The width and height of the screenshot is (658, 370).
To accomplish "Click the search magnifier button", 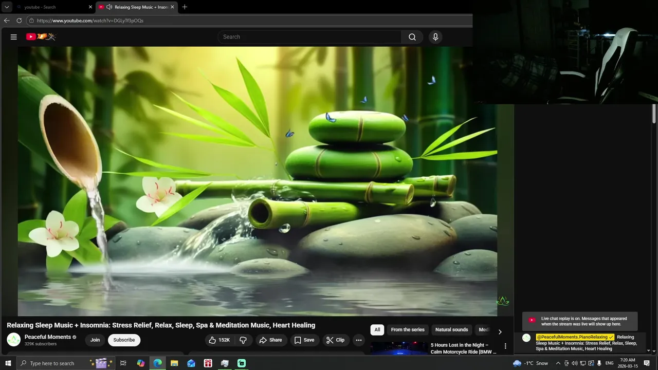I will pos(412,37).
